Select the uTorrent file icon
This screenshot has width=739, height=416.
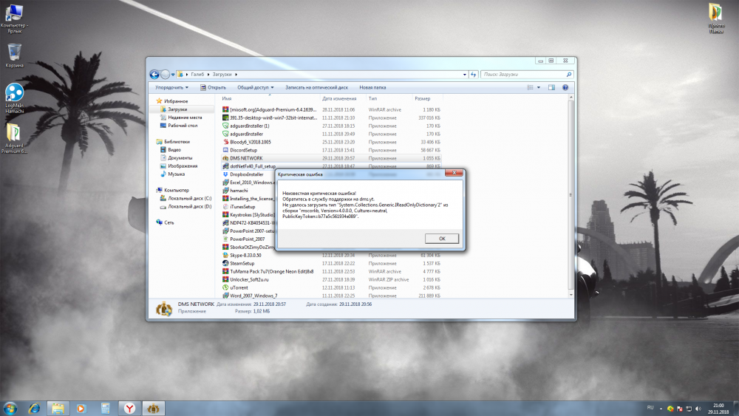click(x=225, y=287)
